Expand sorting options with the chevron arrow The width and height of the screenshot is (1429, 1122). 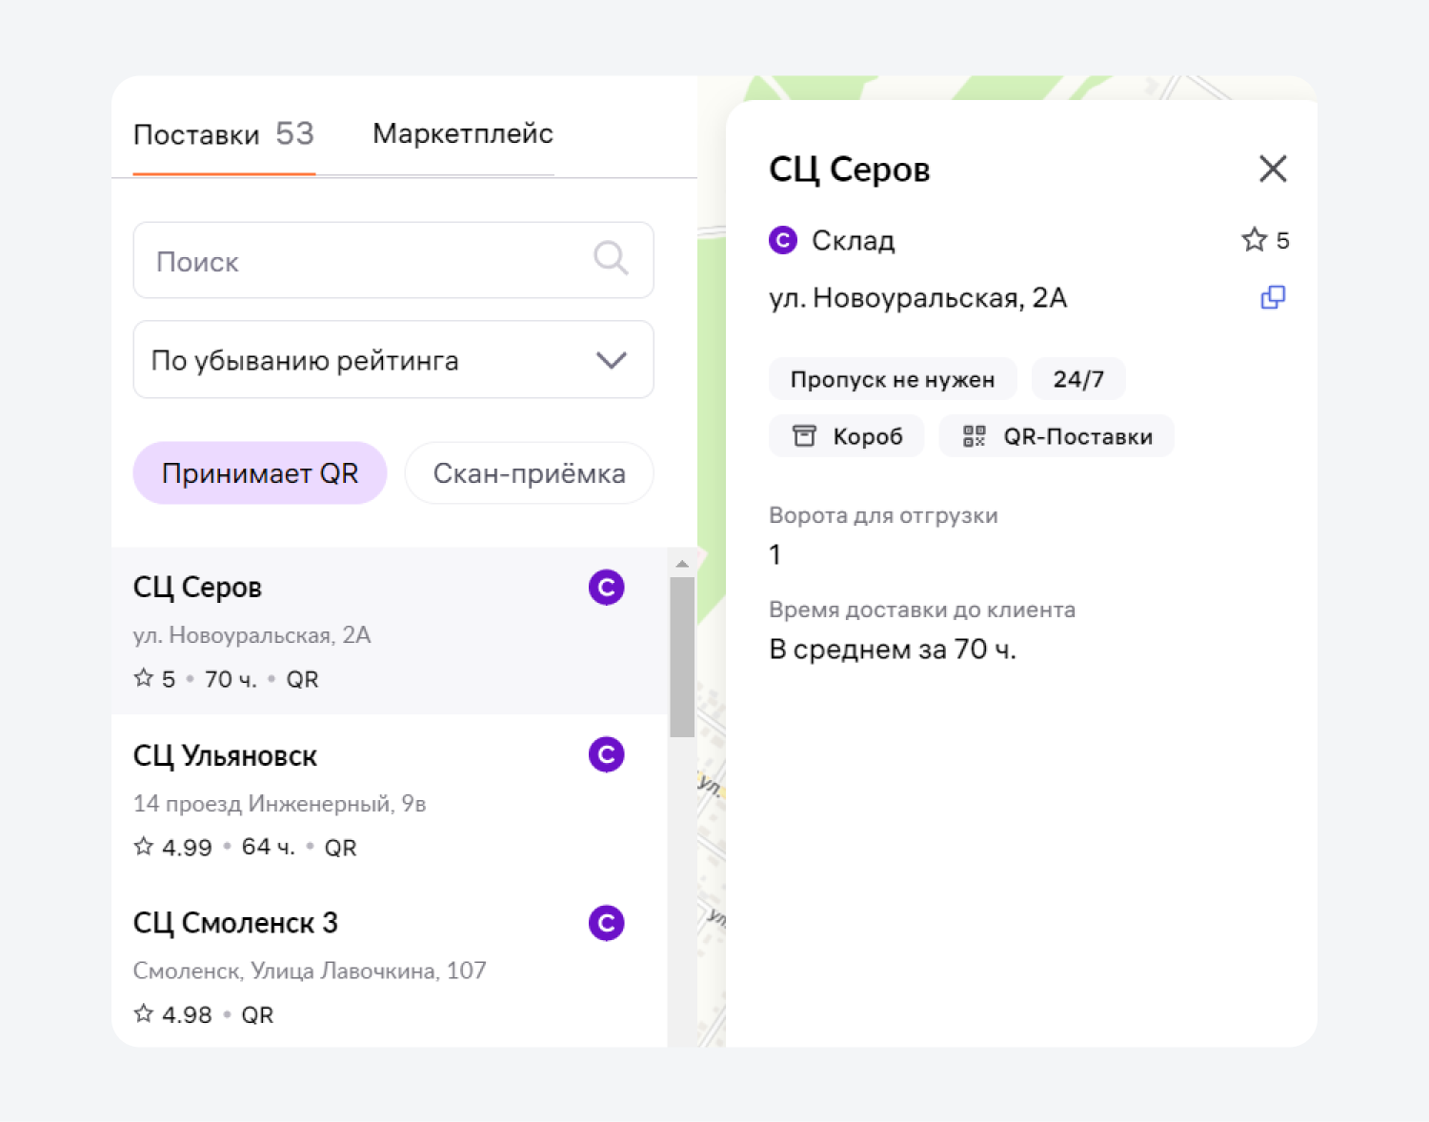(612, 360)
